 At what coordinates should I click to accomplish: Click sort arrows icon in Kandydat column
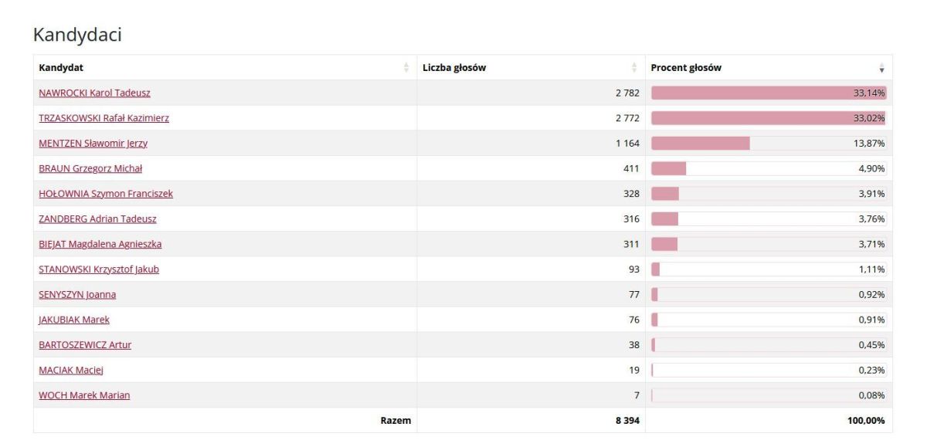pos(406,68)
